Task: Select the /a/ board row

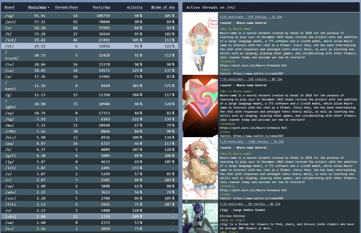Action: (90, 76)
